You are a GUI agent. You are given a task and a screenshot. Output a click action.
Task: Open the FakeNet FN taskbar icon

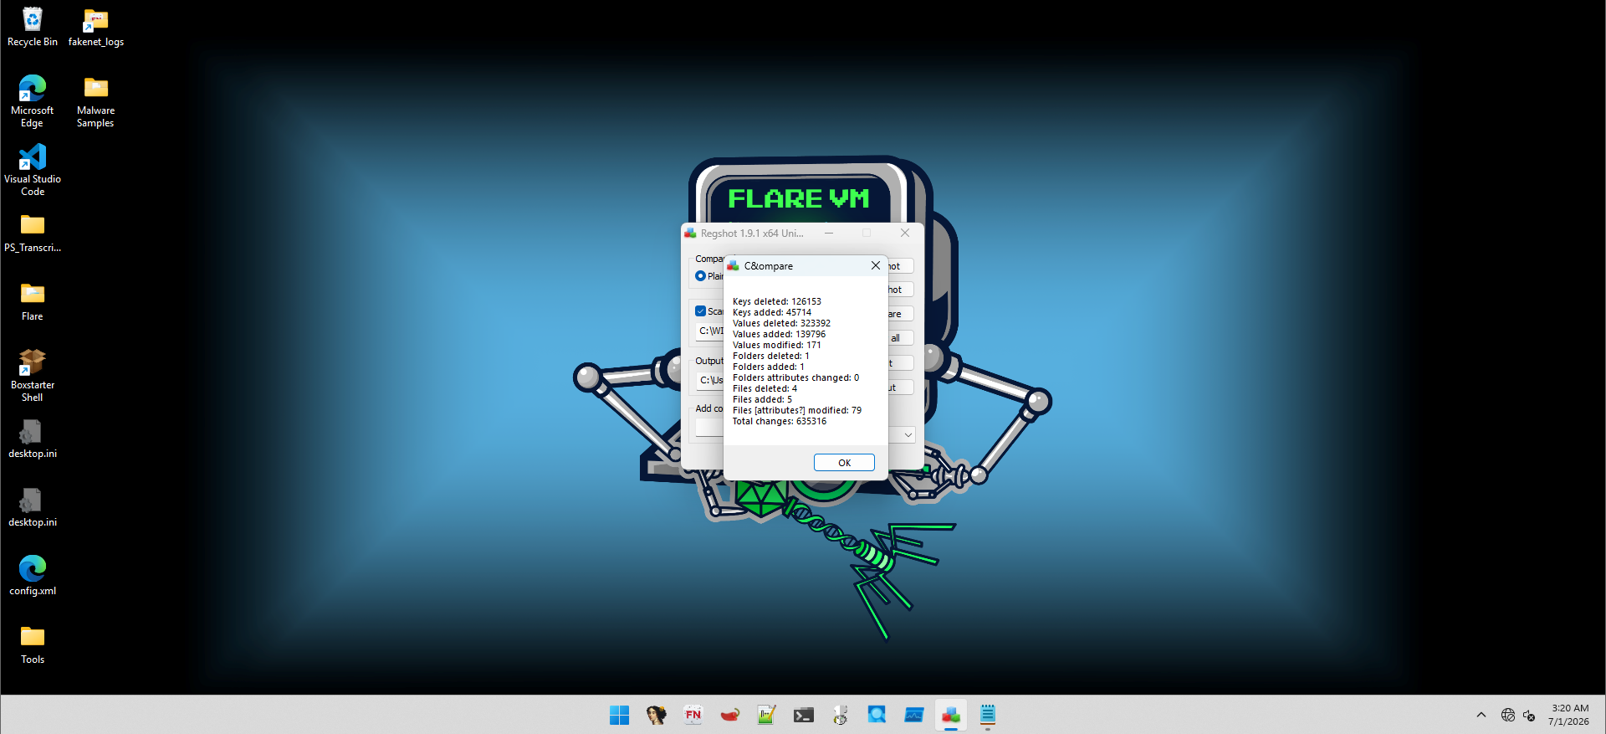693,715
